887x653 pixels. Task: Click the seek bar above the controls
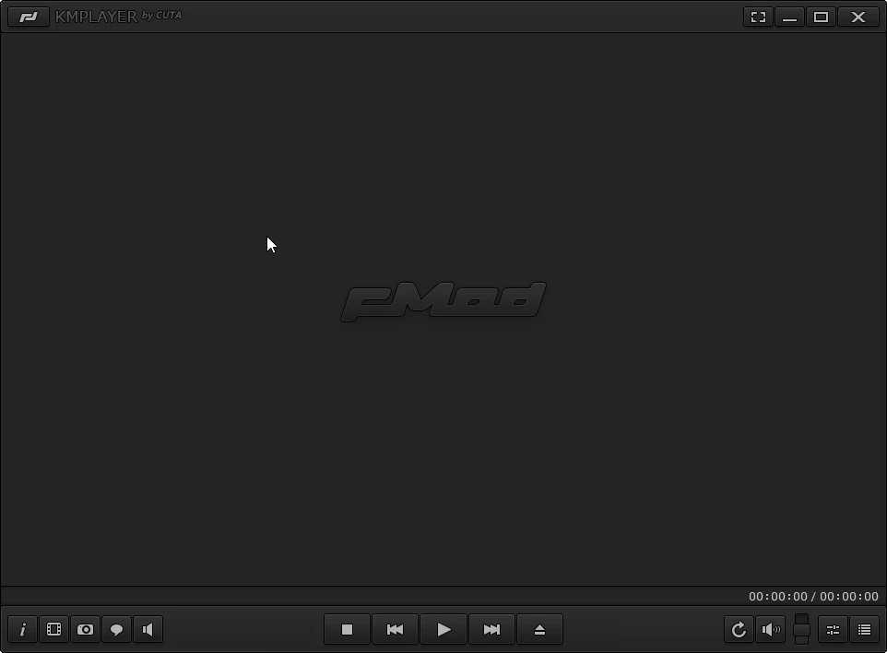(373, 596)
